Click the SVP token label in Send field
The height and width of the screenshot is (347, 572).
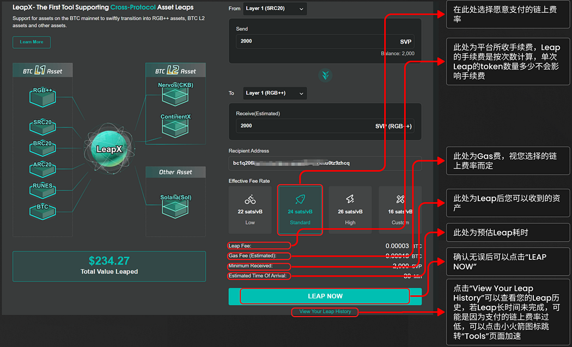(x=406, y=42)
